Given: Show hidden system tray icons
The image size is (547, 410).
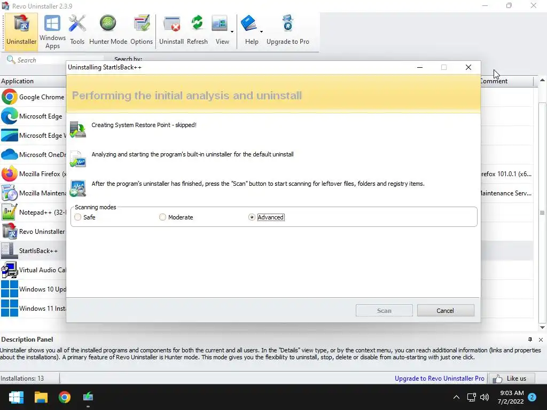Looking at the screenshot, I should coord(456,397).
